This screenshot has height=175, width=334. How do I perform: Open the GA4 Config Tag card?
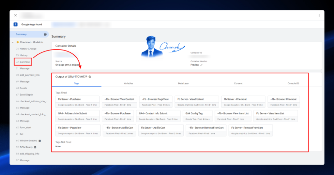tap(197, 116)
